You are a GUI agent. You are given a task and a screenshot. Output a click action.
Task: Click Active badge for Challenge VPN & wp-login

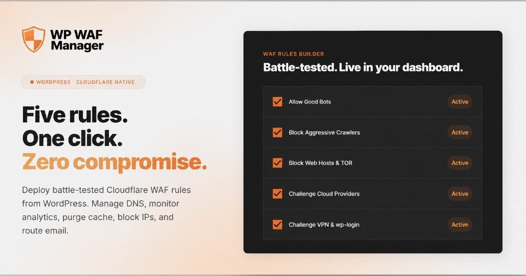click(x=460, y=225)
